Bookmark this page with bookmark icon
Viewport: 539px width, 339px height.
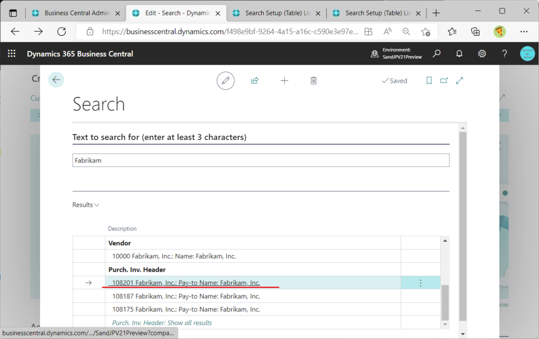(x=429, y=81)
